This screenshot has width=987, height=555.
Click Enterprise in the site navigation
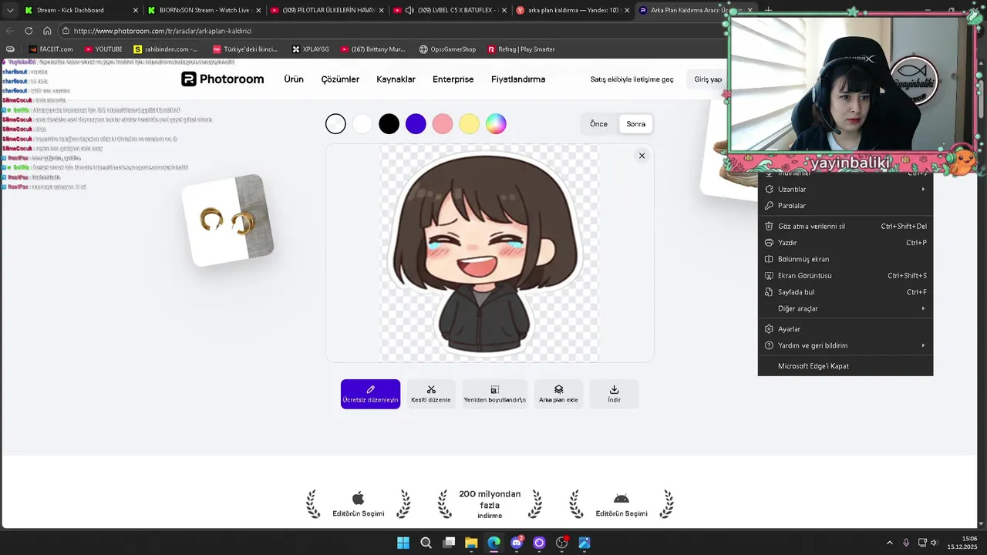click(x=453, y=79)
